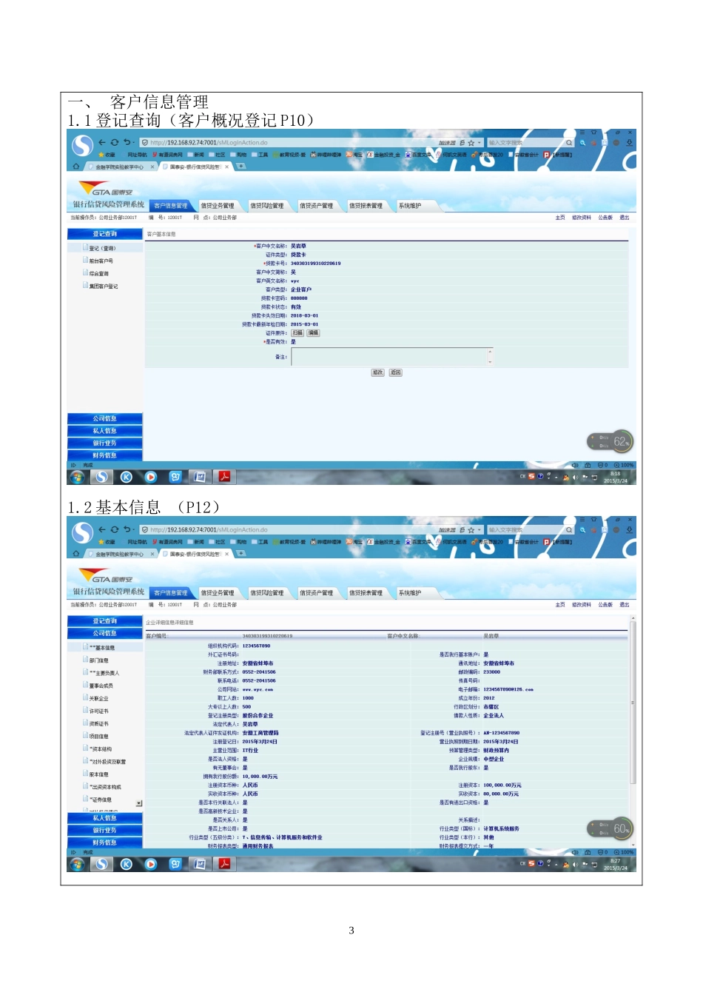Click 扫描 button beside 证件原件
This screenshot has height=995, width=703.
(x=297, y=333)
